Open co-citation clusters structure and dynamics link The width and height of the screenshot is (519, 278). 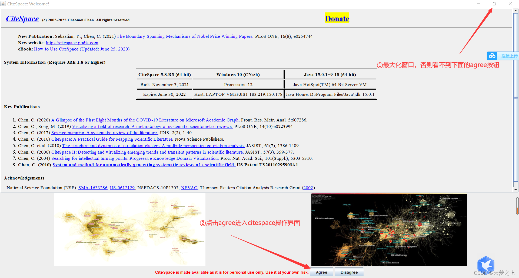point(154,145)
